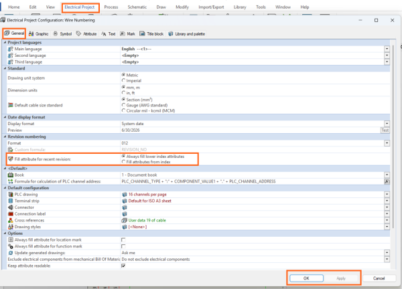Switch to the Attribute tab
The width and height of the screenshot is (402, 289).
pyautogui.click(x=86, y=34)
